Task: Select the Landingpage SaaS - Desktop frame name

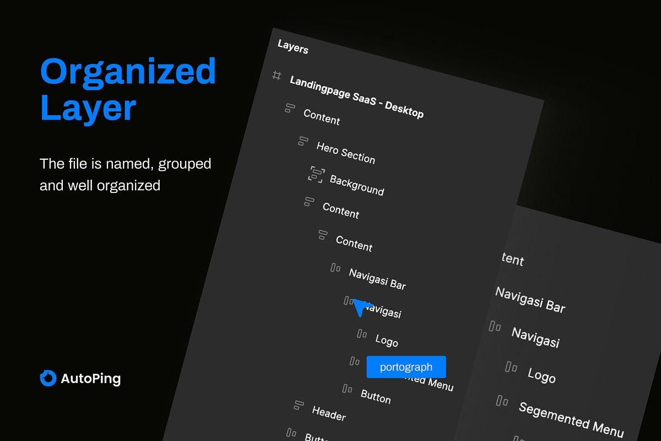Action: (x=357, y=96)
